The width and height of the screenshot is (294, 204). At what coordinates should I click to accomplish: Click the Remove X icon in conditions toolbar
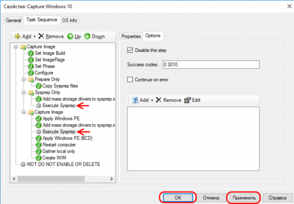(x=159, y=100)
